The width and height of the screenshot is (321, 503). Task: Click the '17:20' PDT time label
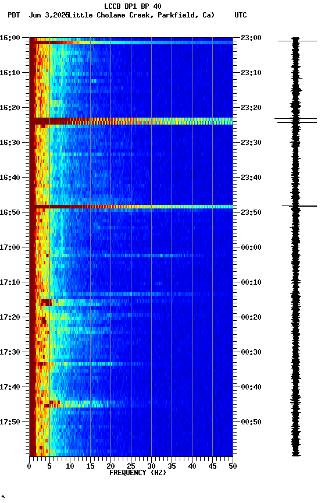10,317
